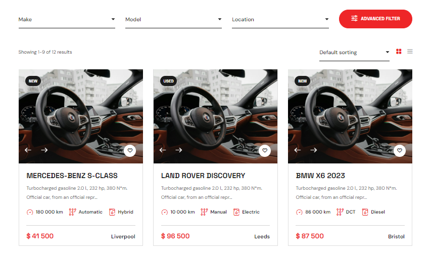This screenshot has width=432, height=253.
Task: Favorite the Mercedes-Benz S-Class with heart icon
Action: (x=130, y=151)
